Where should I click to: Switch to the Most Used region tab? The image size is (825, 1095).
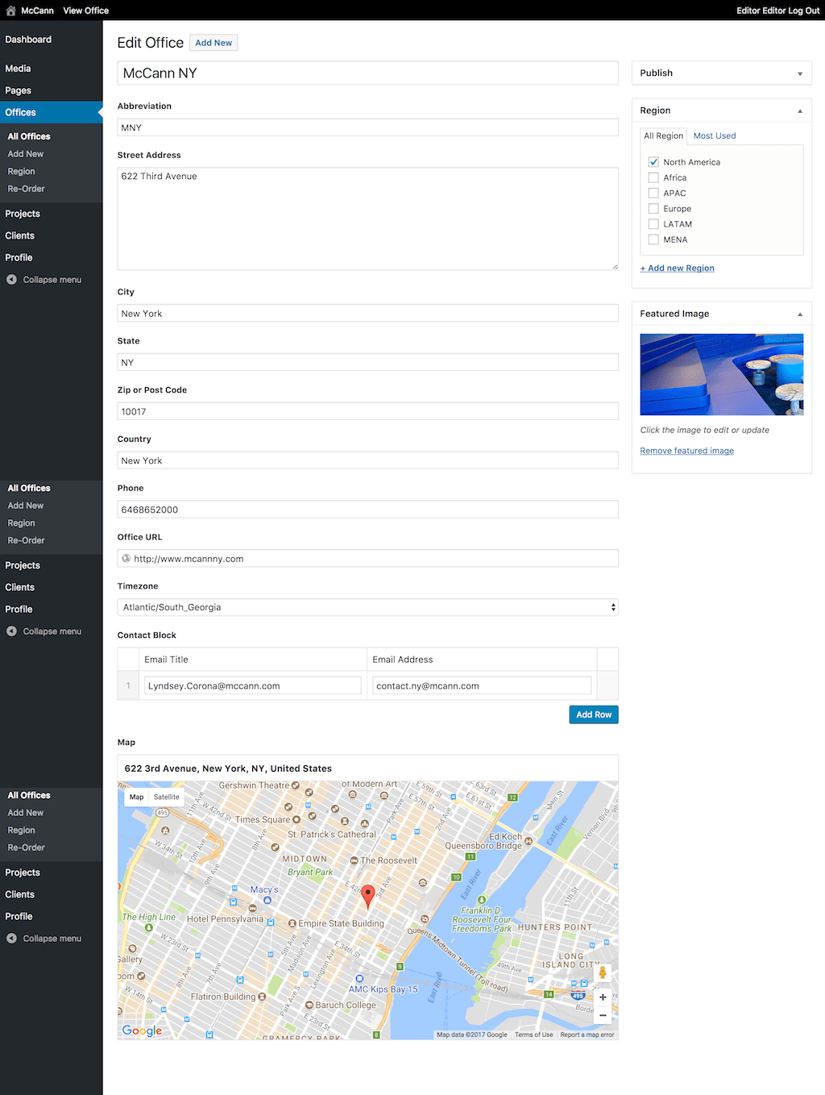[x=715, y=135]
